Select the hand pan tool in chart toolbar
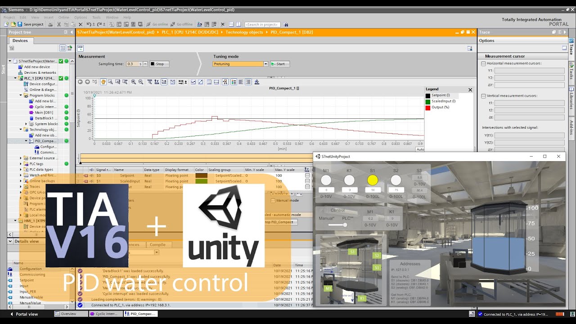Image resolution: width=576 pixels, height=324 pixels. pos(103,82)
